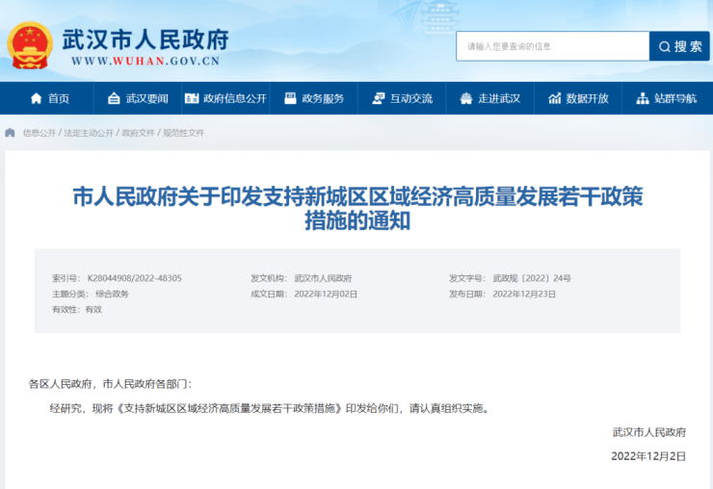
Task: Open the 互动交流 menu item
Action: [x=402, y=98]
